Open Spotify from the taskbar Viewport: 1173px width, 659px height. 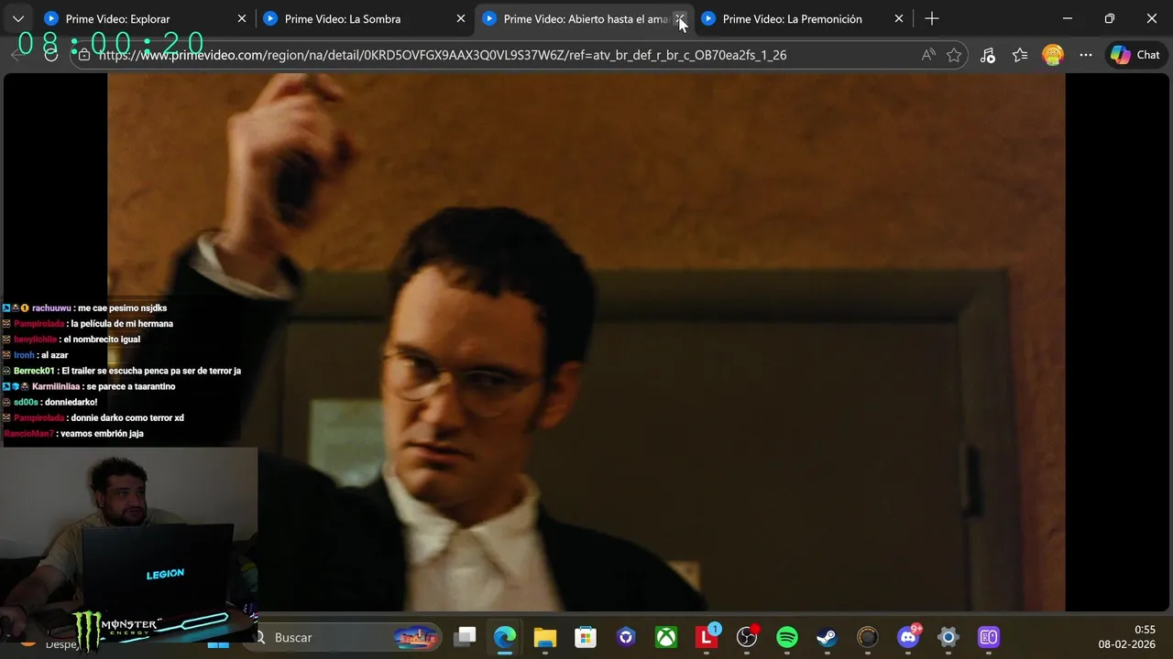[x=787, y=637]
